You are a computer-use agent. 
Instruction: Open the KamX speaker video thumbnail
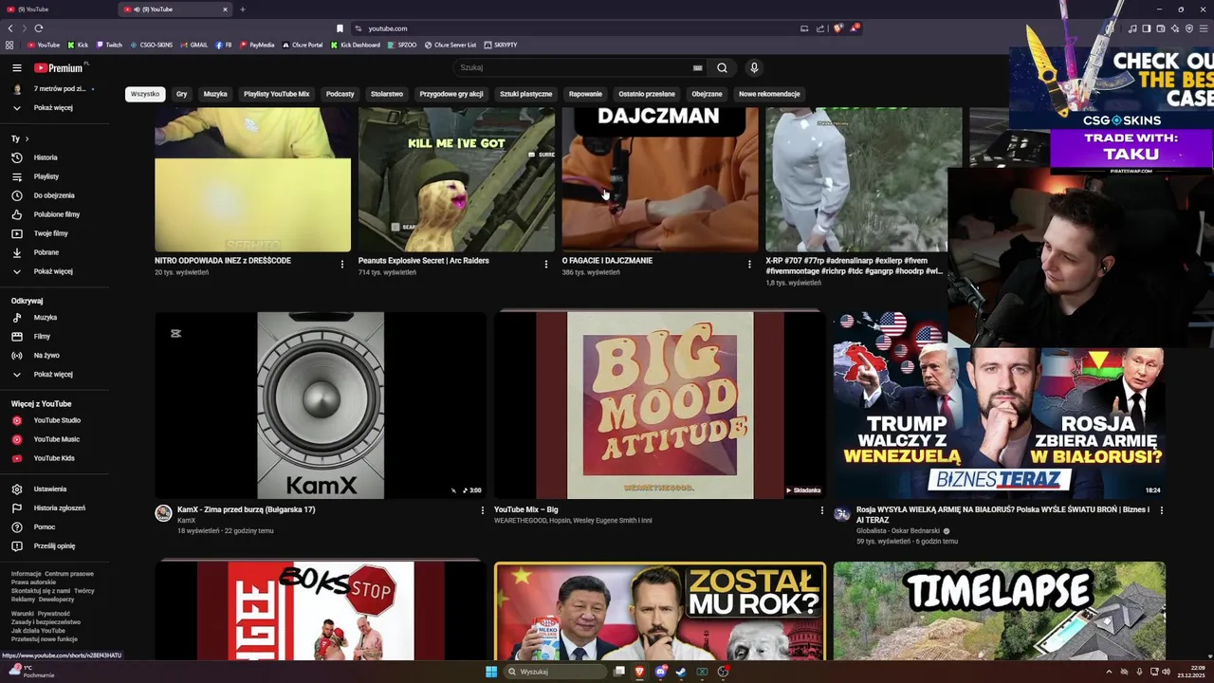point(321,405)
